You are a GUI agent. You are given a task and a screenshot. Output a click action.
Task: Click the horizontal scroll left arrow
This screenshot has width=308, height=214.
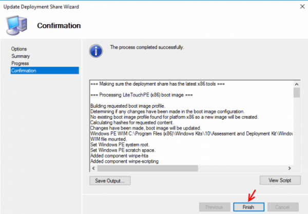tap(93, 168)
